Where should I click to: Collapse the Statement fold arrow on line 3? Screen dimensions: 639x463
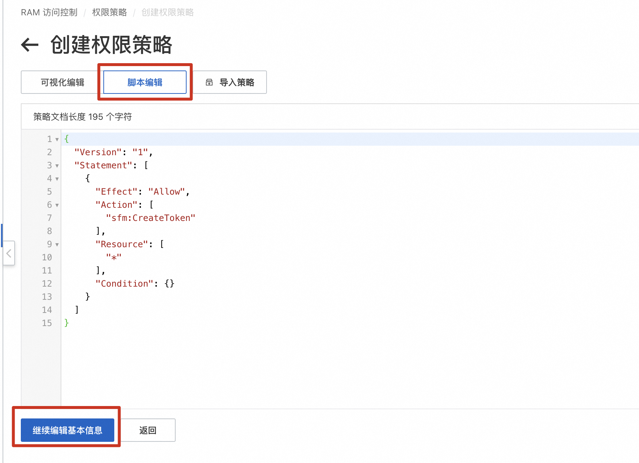point(57,166)
